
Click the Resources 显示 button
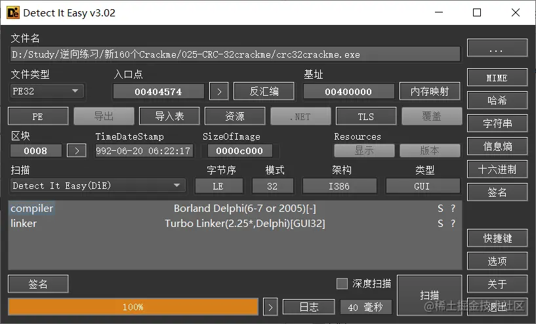coord(364,150)
